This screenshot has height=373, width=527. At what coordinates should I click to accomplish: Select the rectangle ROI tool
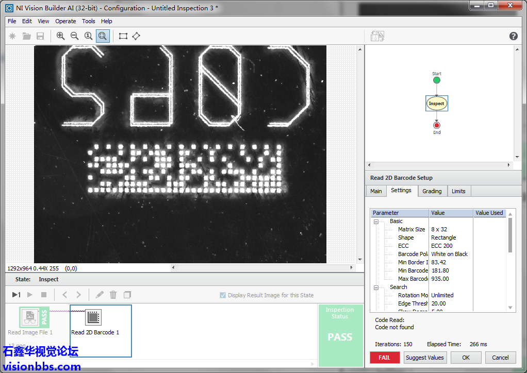123,36
